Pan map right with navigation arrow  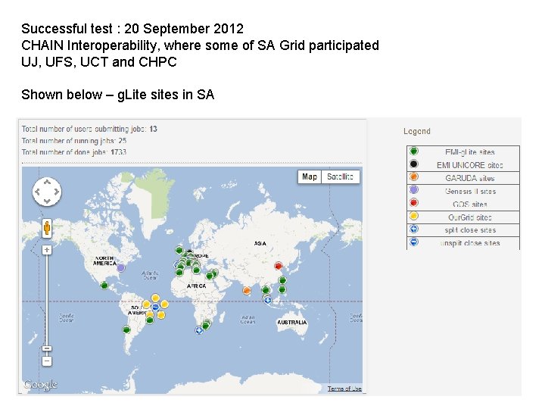click(x=57, y=192)
